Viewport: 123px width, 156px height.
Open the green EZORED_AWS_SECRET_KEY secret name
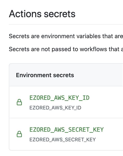[66, 130]
